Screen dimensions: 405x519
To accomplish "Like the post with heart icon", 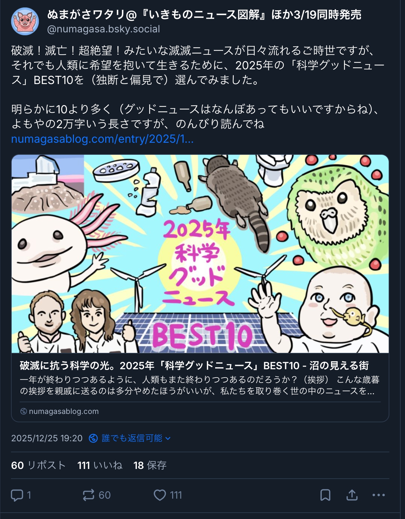I will coord(160,495).
